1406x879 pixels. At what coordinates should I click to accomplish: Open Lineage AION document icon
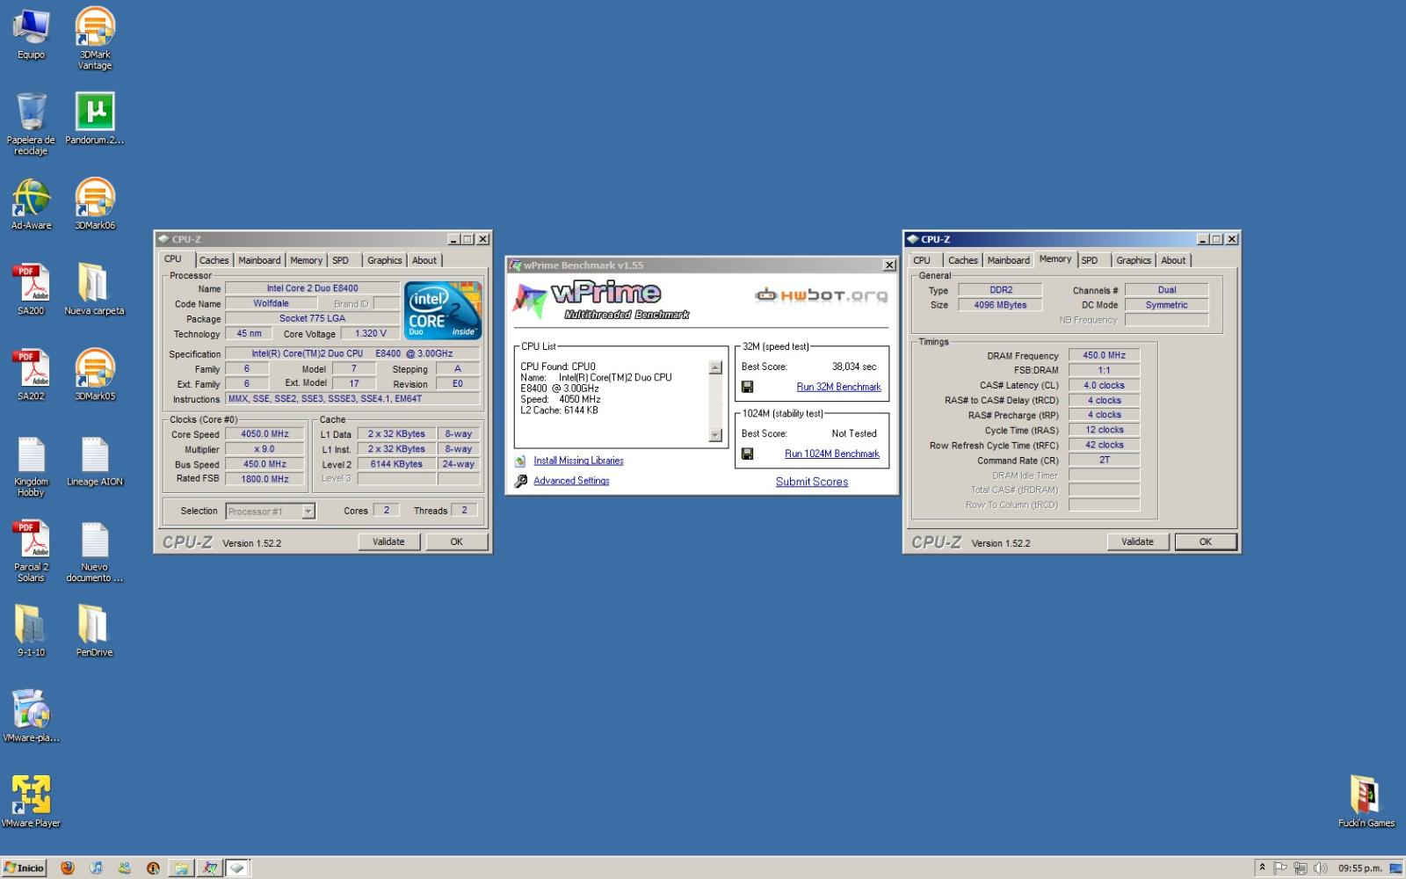[94, 461]
